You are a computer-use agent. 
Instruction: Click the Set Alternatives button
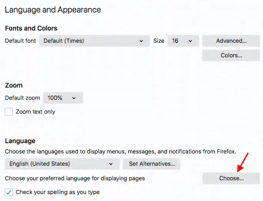(x=152, y=164)
